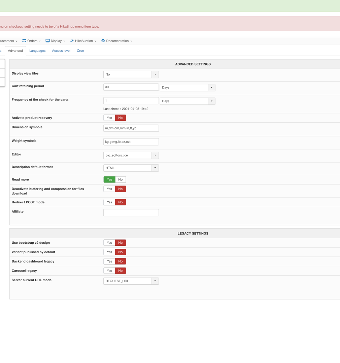The width and height of the screenshot is (340, 363).
Task: Open the Display view files dropdown
Action: click(x=131, y=74)
